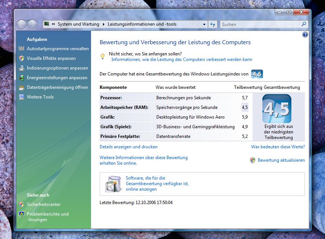Viewport: 325px width, 239px height.
Task: Click the Indizierungsoptionen anpassen icon
Action: (21, 68)
